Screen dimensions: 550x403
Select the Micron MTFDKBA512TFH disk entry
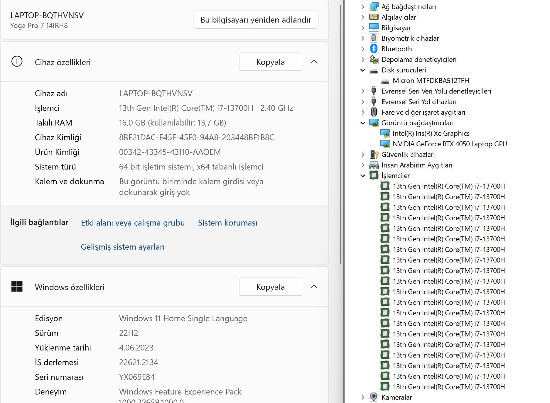431,81
